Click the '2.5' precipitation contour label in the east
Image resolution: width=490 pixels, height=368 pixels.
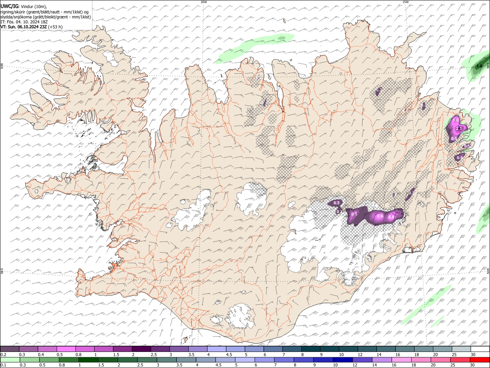point(460,128)
